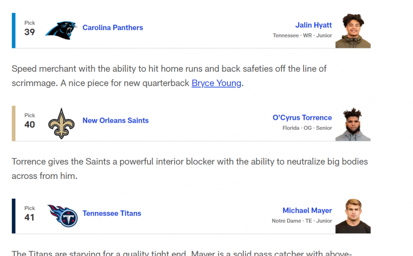Click Michael Mayer's headshot photo

tap(353, 216)
